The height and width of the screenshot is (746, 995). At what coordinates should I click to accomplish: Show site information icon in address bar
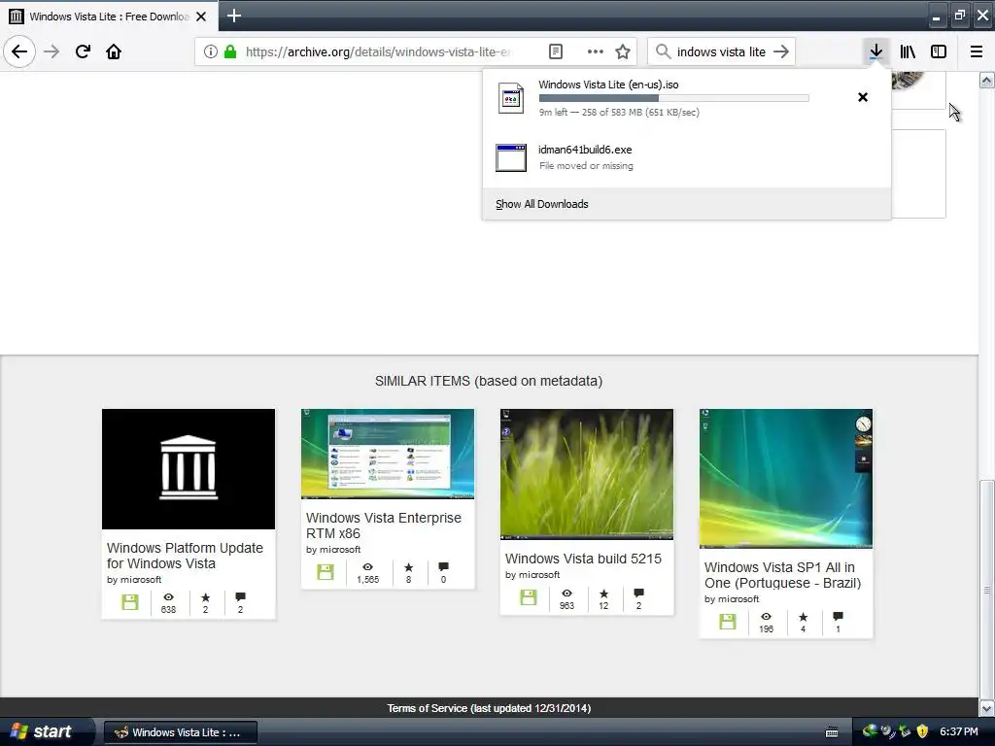click(x=210, y=51)
